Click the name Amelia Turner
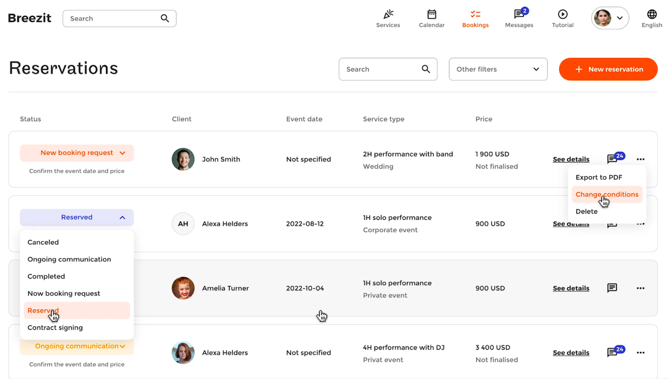Screen dimensions: 669x379 (225, 288)
